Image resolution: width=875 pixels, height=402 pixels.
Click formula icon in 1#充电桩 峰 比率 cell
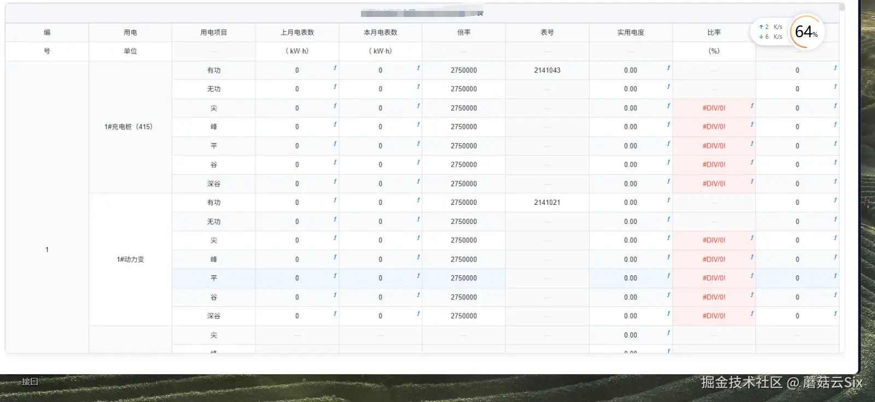point(752,124)
